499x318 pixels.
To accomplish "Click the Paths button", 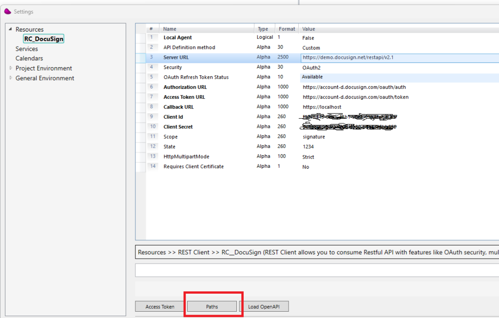I will (212, 306).
